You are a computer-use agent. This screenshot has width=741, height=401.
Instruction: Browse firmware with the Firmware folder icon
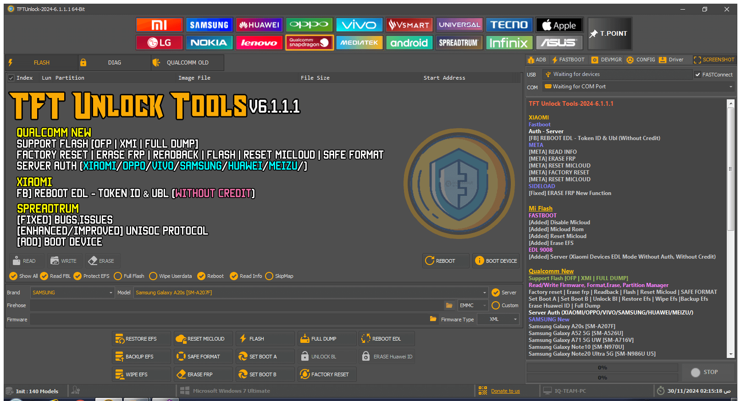point(433,319)
